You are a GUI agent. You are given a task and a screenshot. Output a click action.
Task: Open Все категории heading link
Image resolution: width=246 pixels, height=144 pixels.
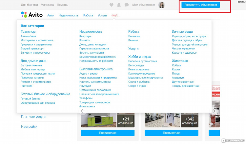click(32, 26)
